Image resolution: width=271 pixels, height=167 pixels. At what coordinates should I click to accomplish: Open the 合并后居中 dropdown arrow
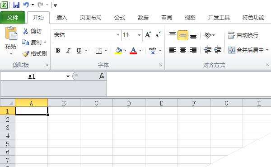click(267, 50)
